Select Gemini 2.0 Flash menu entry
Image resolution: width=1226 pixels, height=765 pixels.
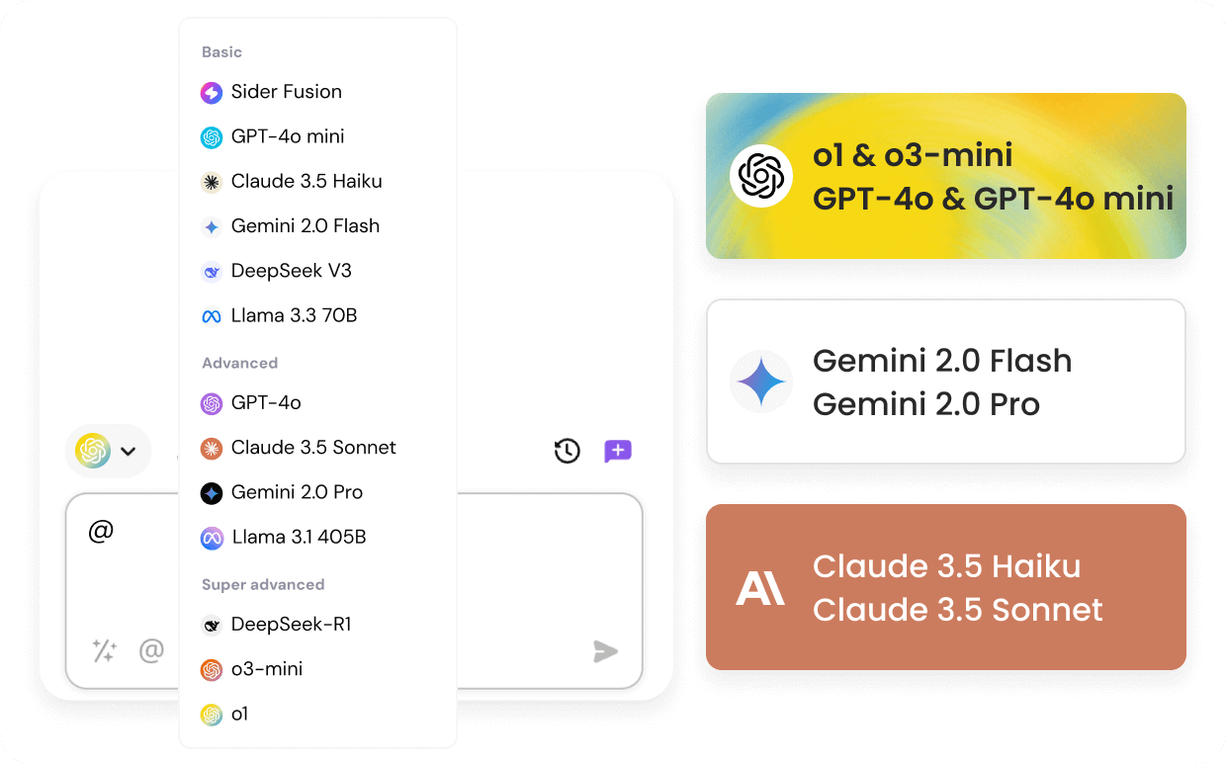[x=305, y=226]
